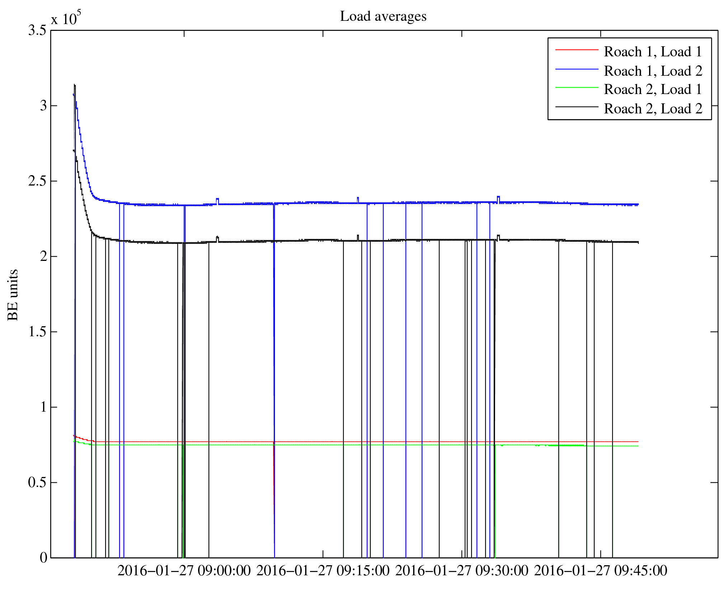This screenshot has width=728, height=604.
Task: Click the 0 y-axis tick label
Action: click(43, 558)
